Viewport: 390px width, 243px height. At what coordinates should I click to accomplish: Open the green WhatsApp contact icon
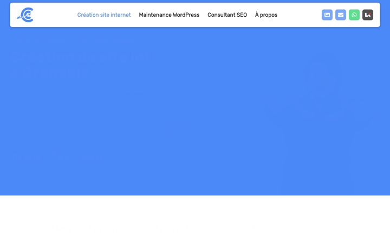(354, 15)
